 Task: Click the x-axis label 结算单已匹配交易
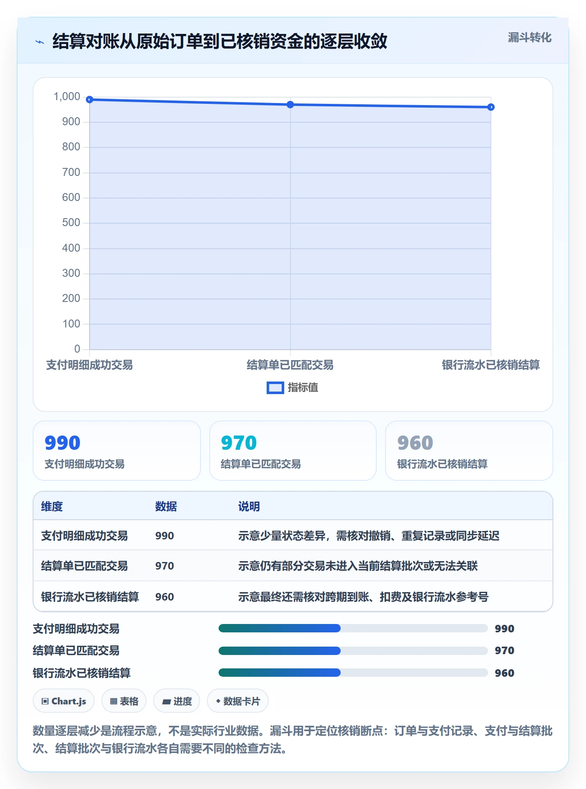coord(290,365)
